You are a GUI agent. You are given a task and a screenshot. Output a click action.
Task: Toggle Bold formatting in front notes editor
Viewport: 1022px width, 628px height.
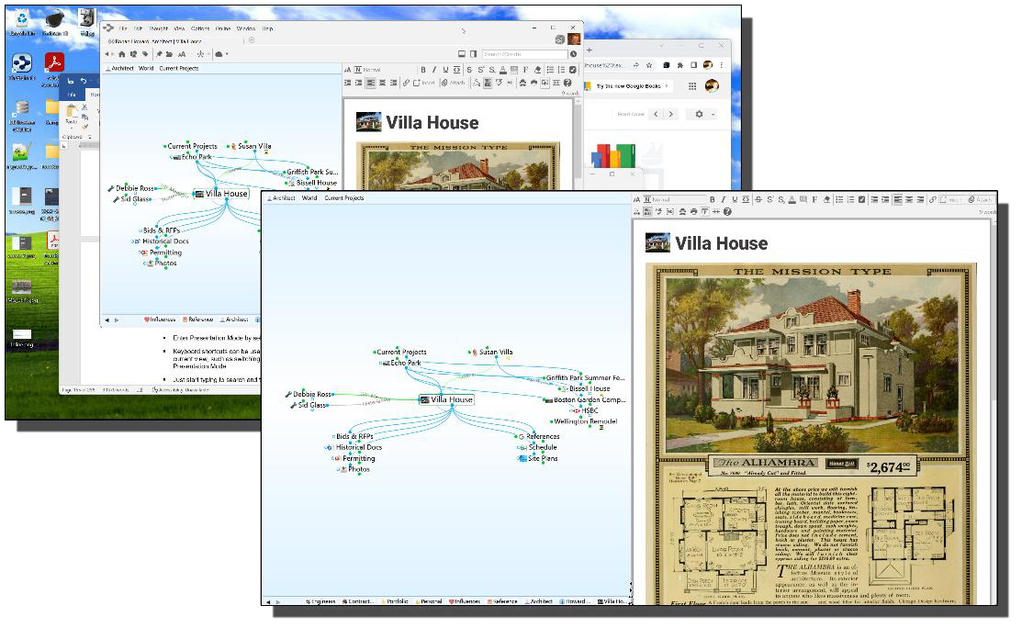713,199
